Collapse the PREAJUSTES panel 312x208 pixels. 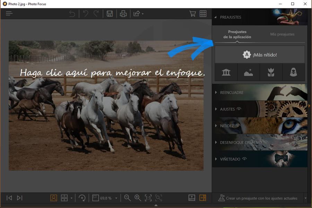pos(216,17)
